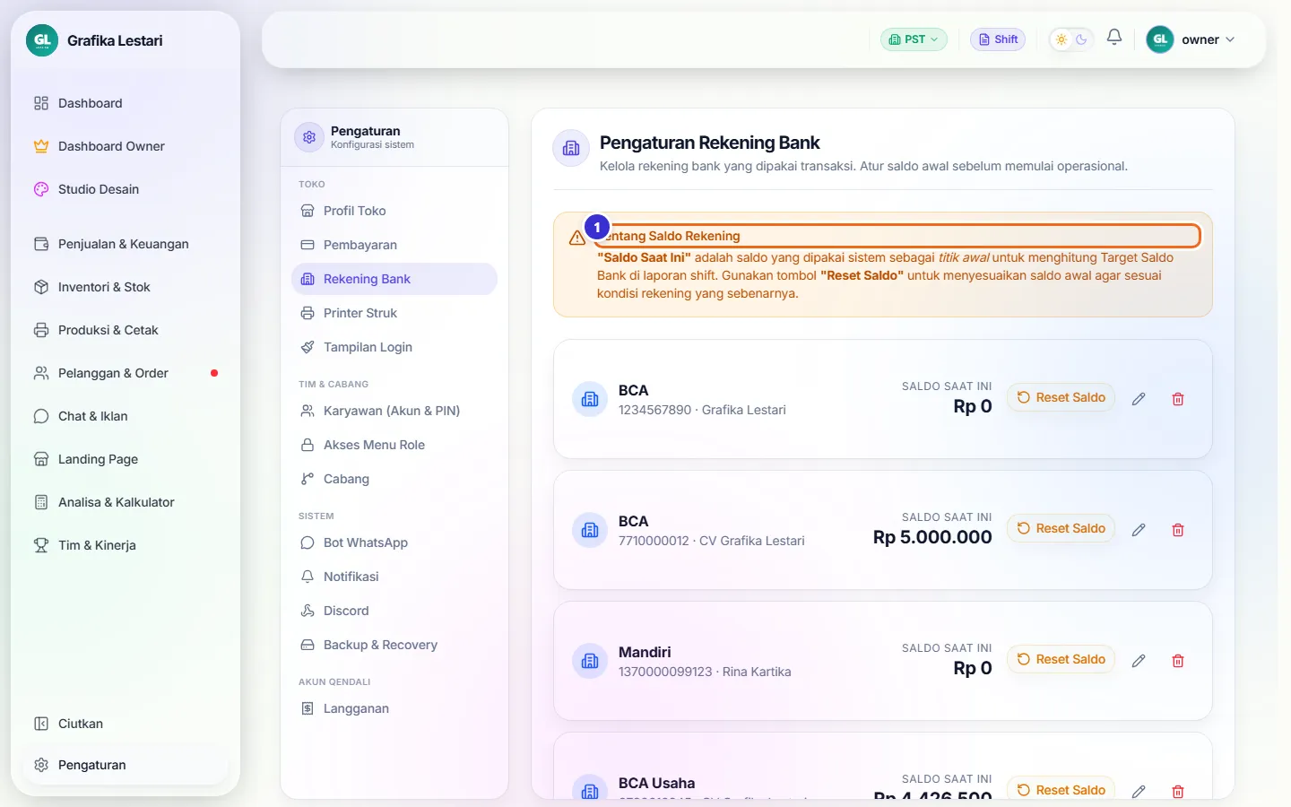Image resolution: width=1291 pixels, height=807 pixels.
Task: Click the bank icon beside Mandiri
Action: click(590, 661)
